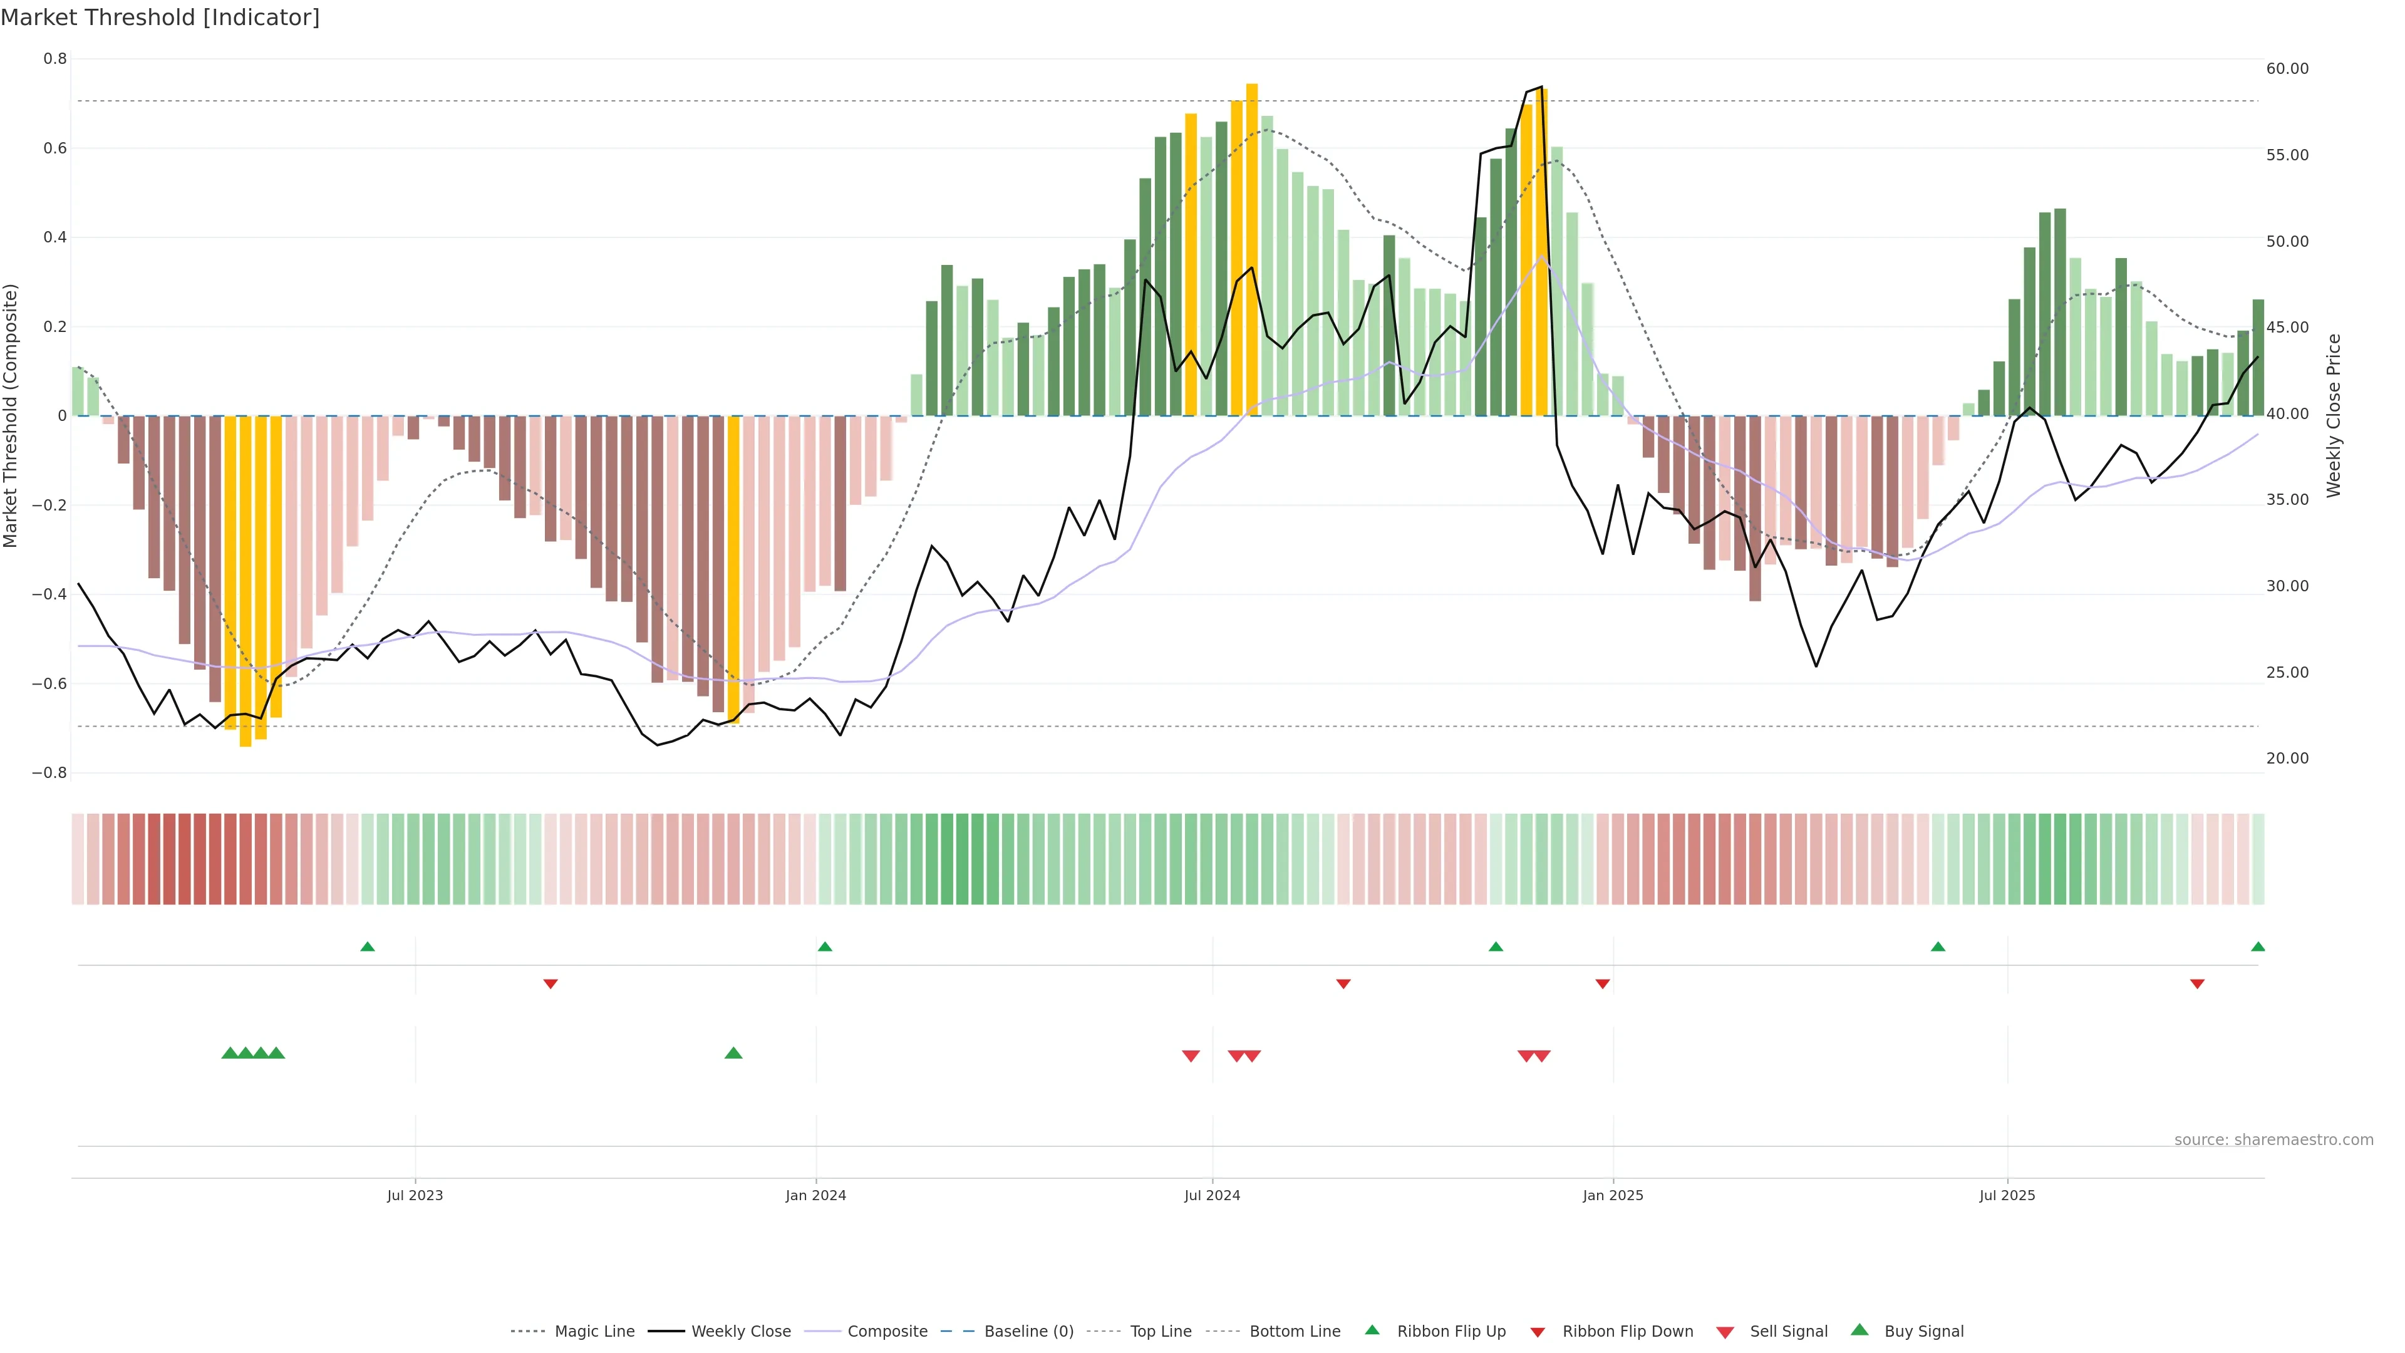The image size is (2405, 1353).
Task: Hide the Composite line via legend
Action: click(x=887, y=1330)
